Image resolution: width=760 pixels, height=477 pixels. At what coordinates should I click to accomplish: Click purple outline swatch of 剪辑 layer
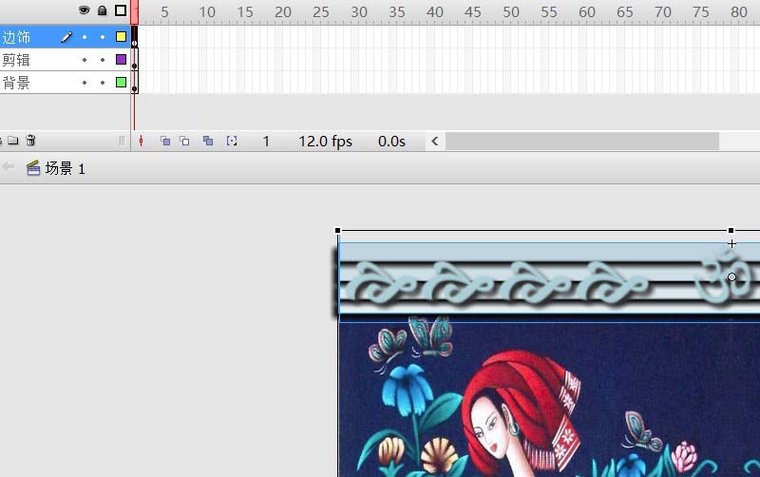click(121, 60)
